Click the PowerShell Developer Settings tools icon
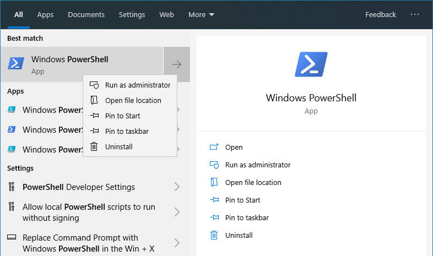The width and height of the screenshot is (433, 256). pos(12,187)
